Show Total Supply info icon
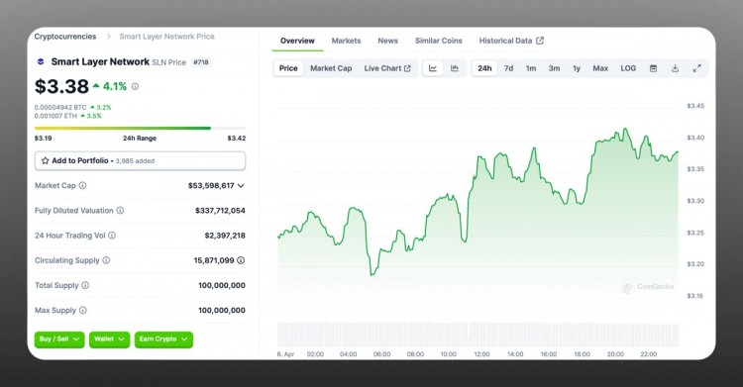 pyautogui.click(x=85, y=285)
